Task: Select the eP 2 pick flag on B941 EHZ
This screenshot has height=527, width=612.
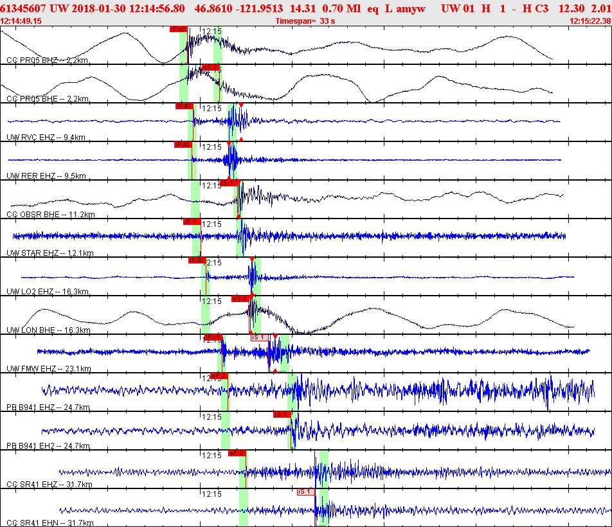Action: click(219, 376)
